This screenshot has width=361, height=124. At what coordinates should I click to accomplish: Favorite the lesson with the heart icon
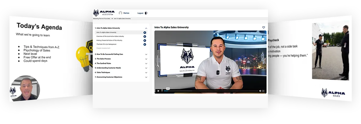pos(264,27)
